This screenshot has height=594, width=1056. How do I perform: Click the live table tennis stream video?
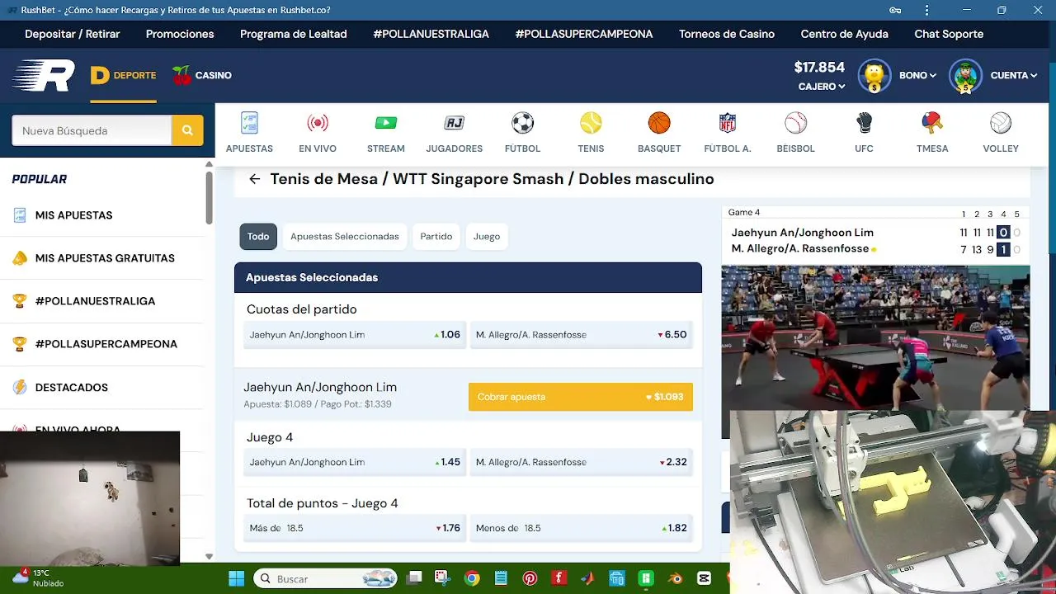(875, 337)
